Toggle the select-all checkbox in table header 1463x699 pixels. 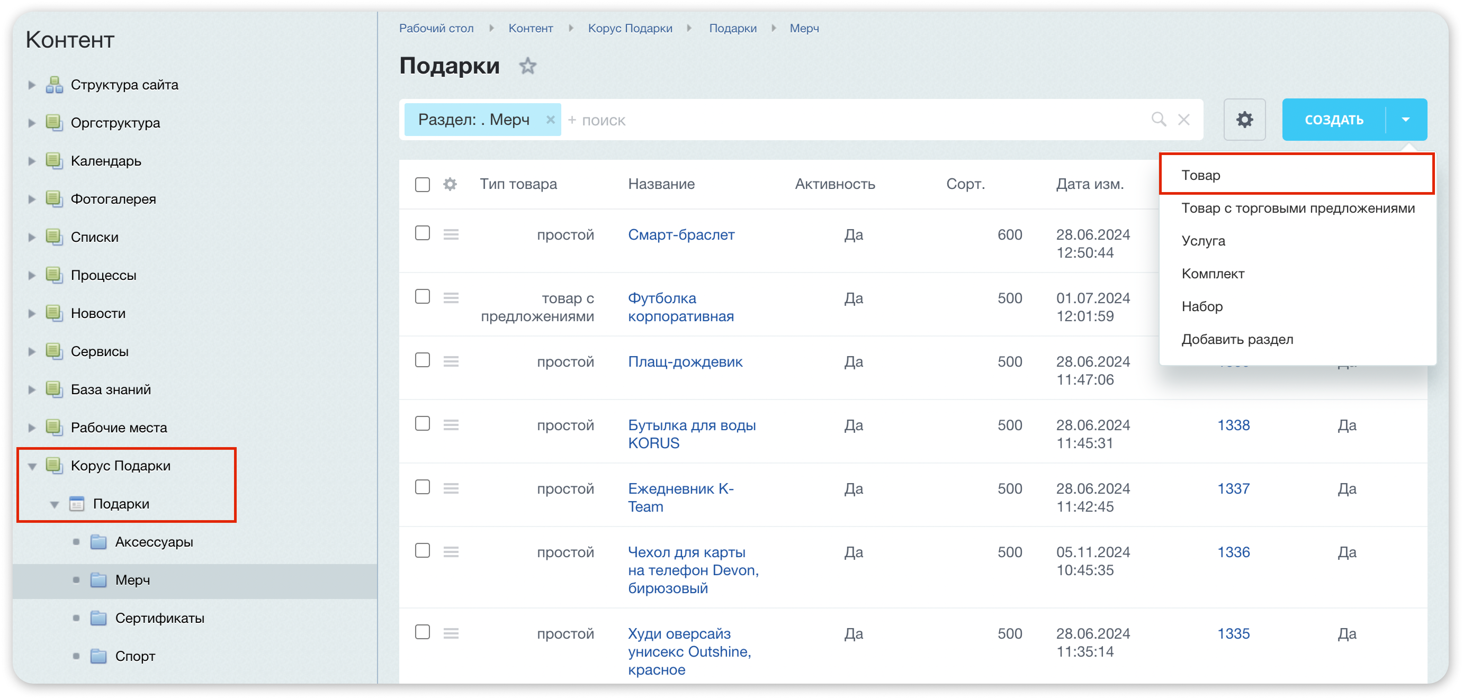point(423,184)
